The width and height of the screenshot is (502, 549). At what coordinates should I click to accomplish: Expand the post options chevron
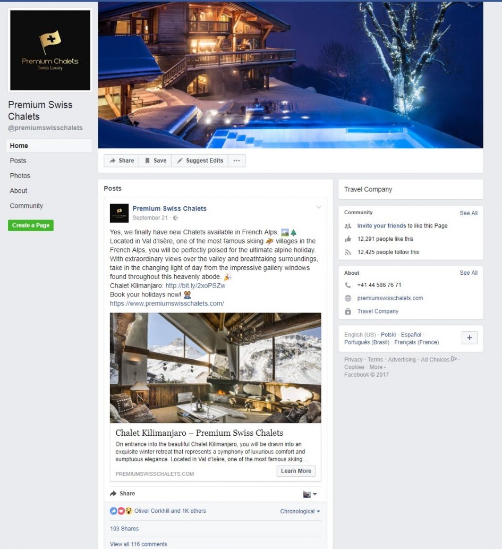tap(319, 207)
